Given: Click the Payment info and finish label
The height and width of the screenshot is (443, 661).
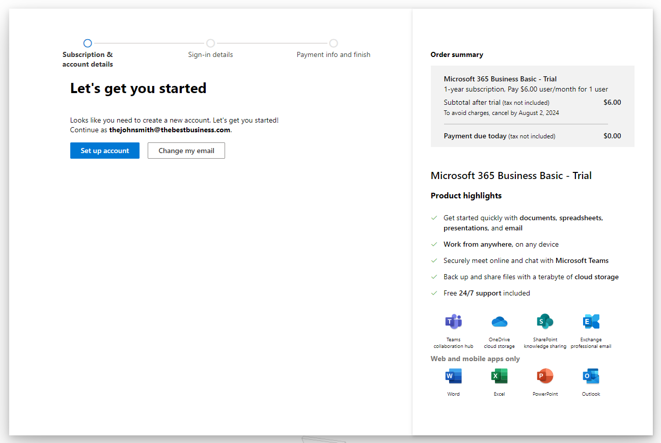Looking at the screenshot, I should [334, 54].
